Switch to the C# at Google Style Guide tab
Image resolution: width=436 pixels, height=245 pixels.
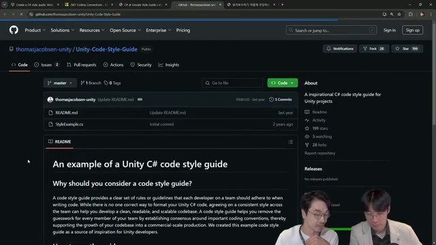pyautogui.click(x=142, y=5)
